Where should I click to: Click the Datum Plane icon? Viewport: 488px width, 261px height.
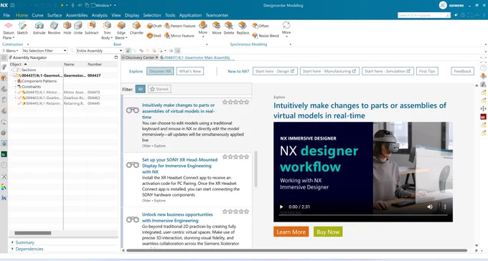(x=9, y=26)
